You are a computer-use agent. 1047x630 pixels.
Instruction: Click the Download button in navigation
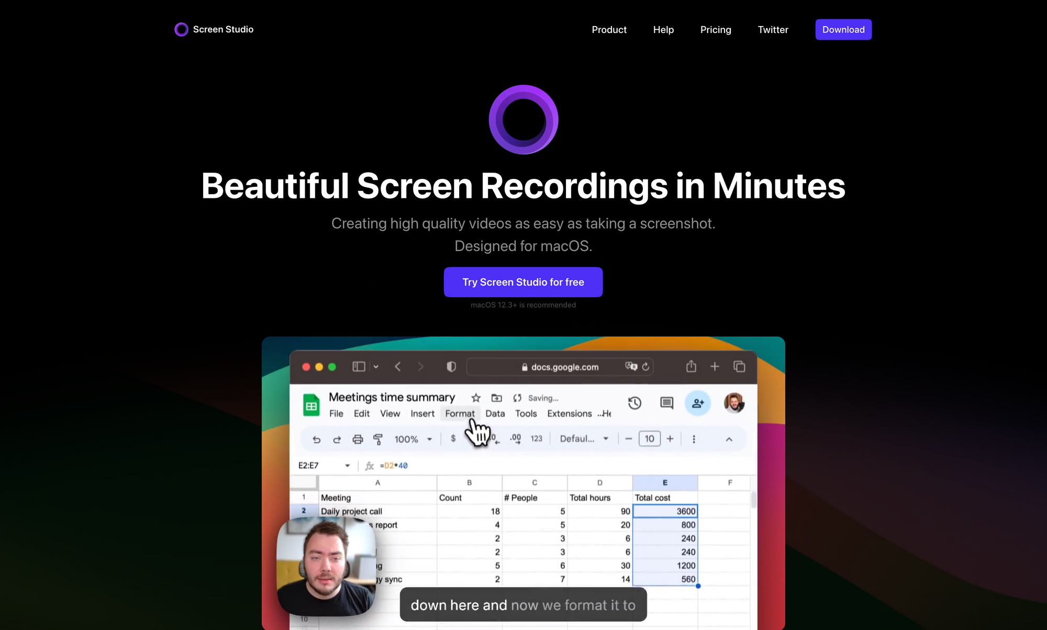click(x=843, y=29)
